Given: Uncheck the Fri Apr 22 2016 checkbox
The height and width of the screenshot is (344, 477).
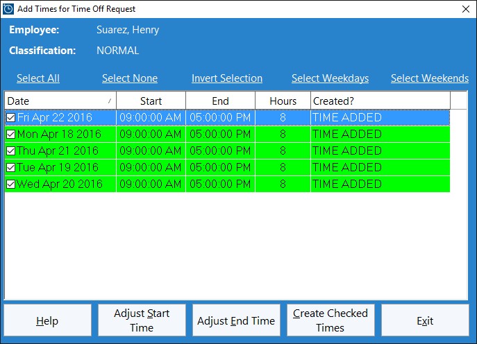Looking at the screenshot, I should [11, 118].
